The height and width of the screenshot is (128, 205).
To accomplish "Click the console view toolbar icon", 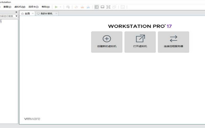I will pyautogui.click(x=123, y=7).
